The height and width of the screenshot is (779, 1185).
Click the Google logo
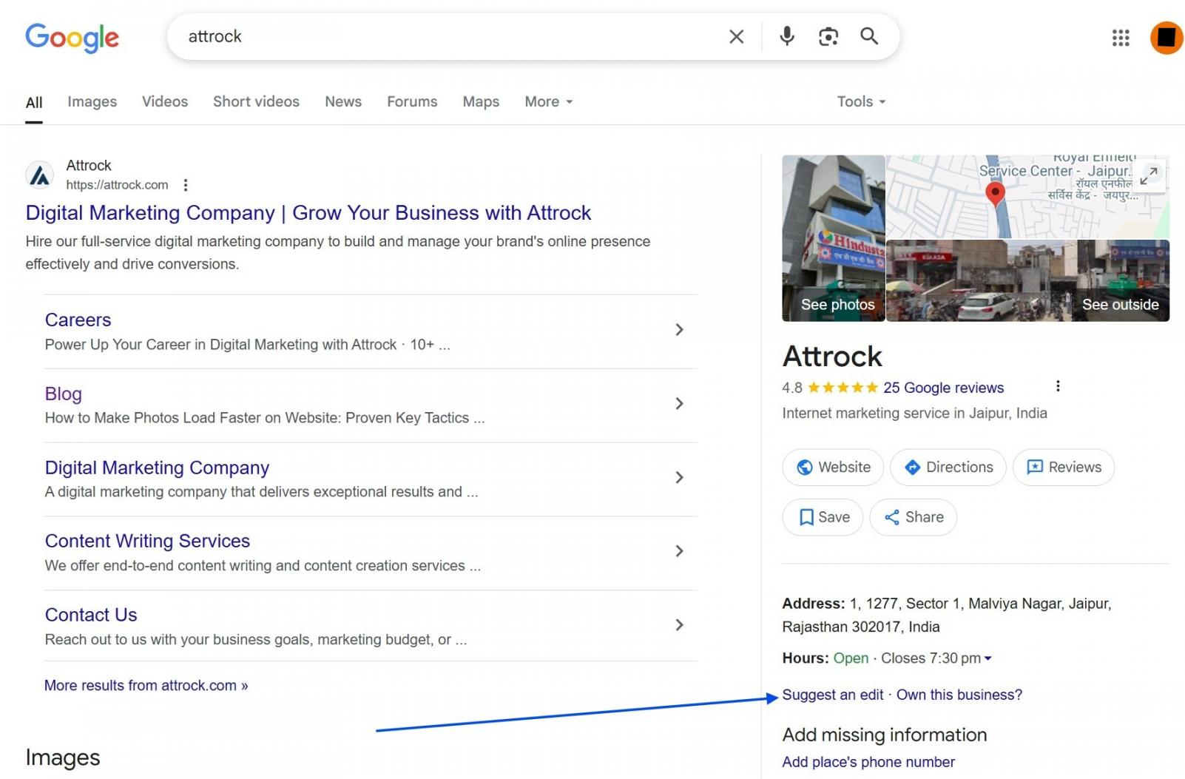(x=72, y=37)
